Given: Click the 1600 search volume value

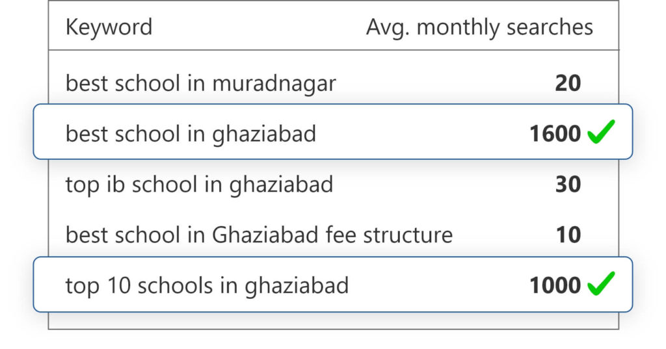Looking at the screenshot, I should [555, 134].
